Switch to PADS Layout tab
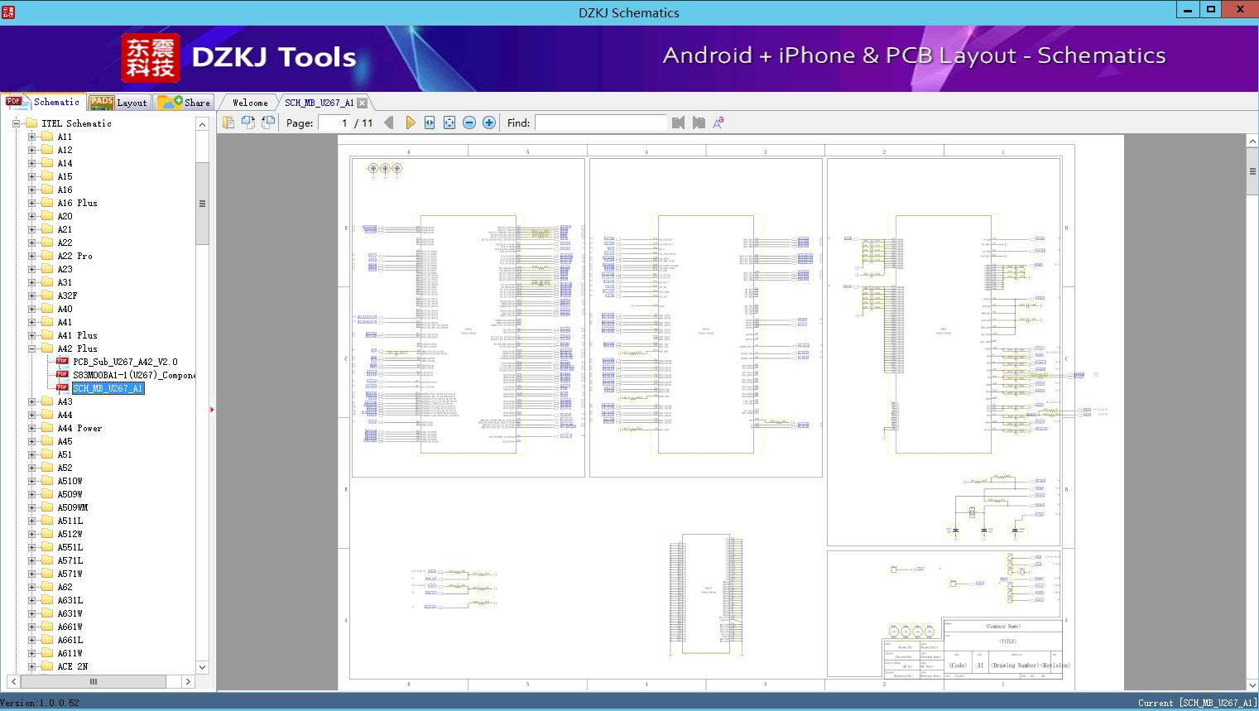The width and height of the screenshot is (1259, 711). tap(118, 102)
